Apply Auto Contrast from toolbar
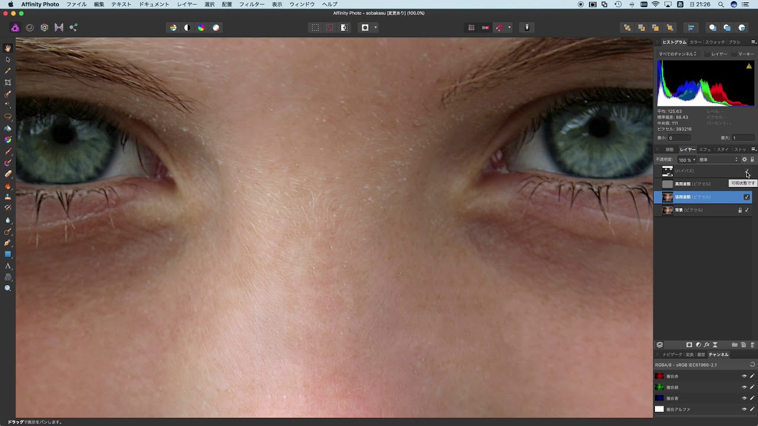Screen dimensions: 758x426 click(x=187, y=27)
